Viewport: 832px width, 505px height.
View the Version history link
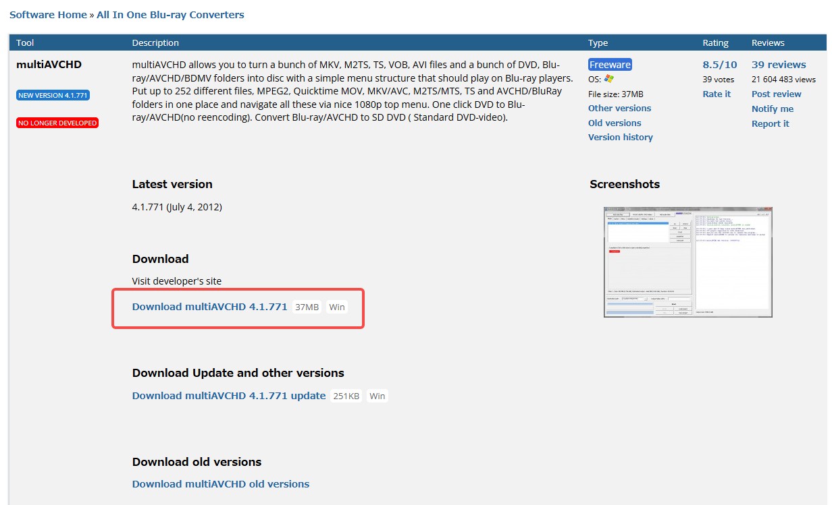(621, 137)
